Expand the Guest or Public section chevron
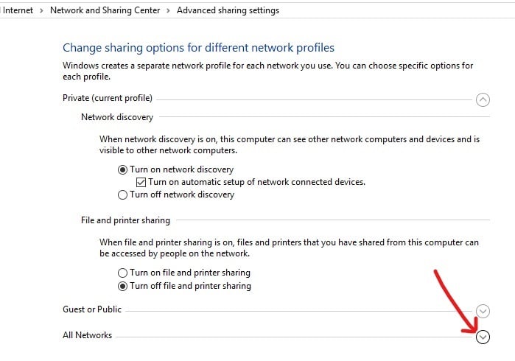 coord(483,311)
